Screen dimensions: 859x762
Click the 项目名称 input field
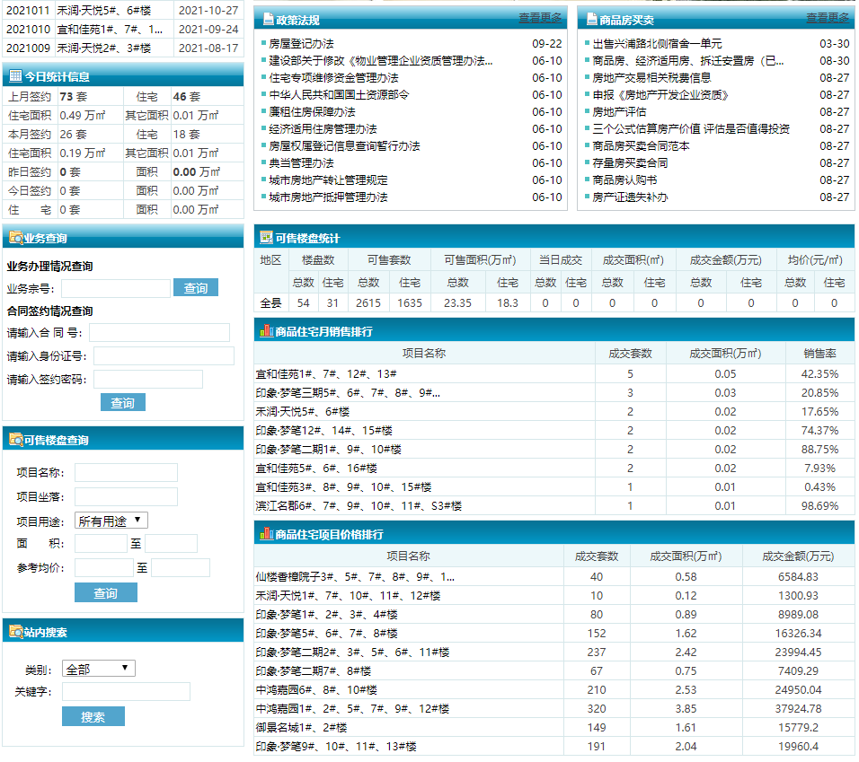[126, 473]
